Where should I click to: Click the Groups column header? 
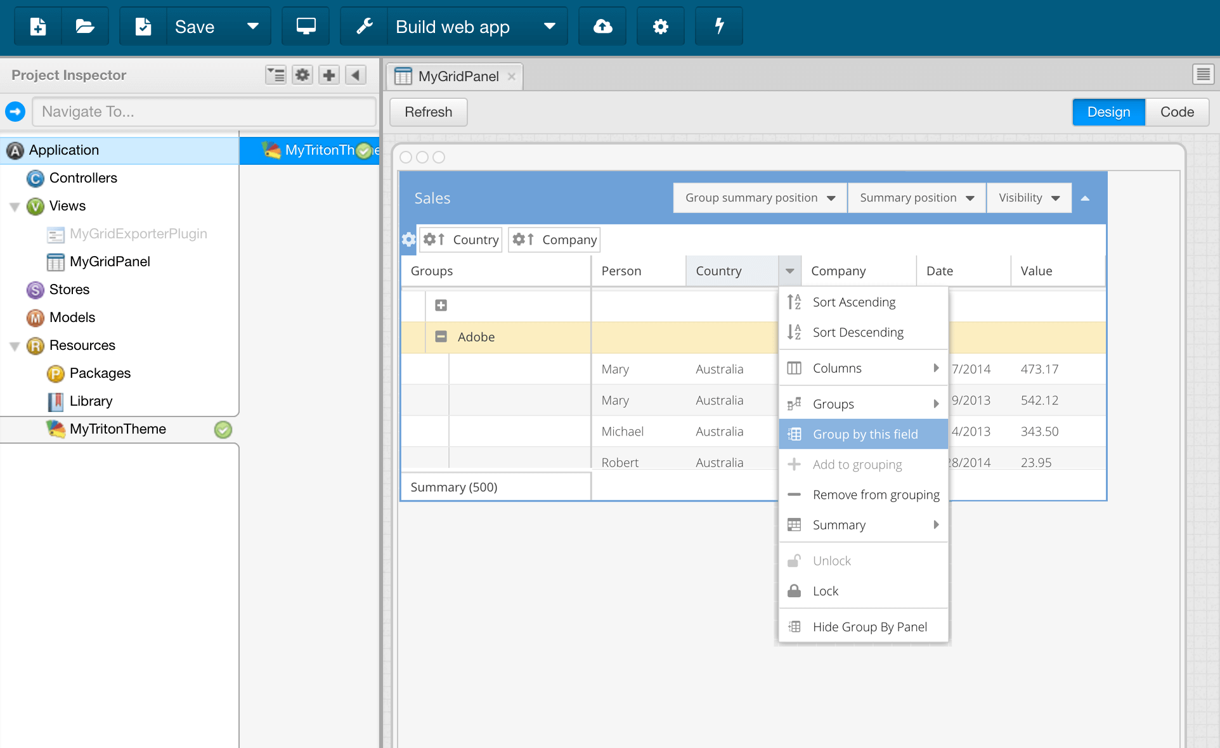click(496, 271)
